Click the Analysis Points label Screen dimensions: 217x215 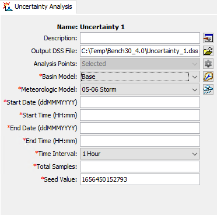pyautogui.click(x=55, y=64)
